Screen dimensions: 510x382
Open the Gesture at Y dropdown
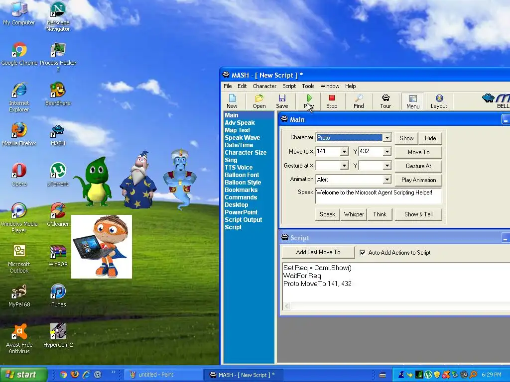386,166
